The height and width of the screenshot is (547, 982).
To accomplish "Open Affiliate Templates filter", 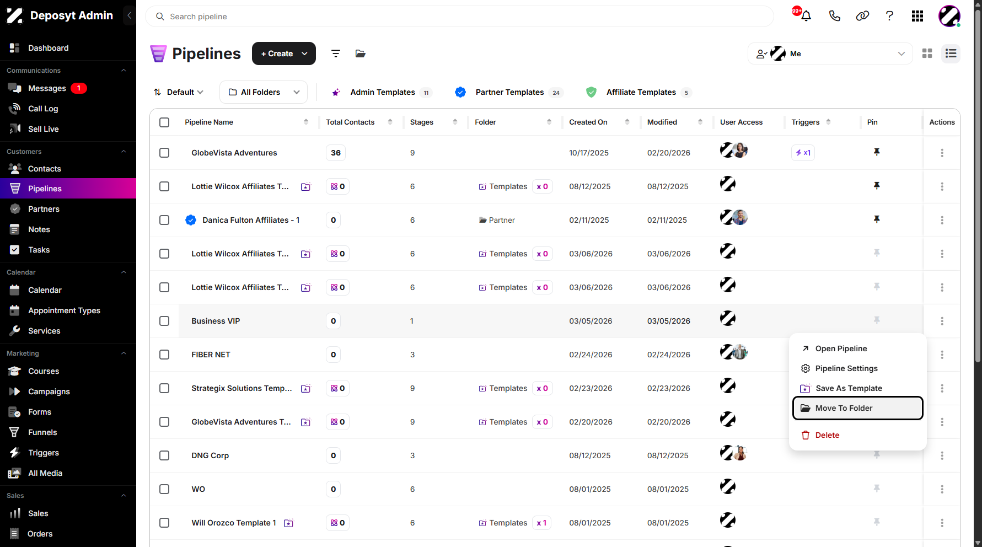I will (x=638, y=92).
